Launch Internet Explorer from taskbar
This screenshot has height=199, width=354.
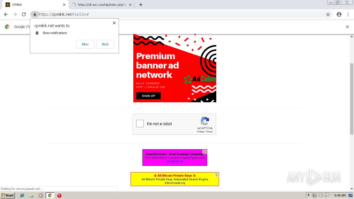22,195
